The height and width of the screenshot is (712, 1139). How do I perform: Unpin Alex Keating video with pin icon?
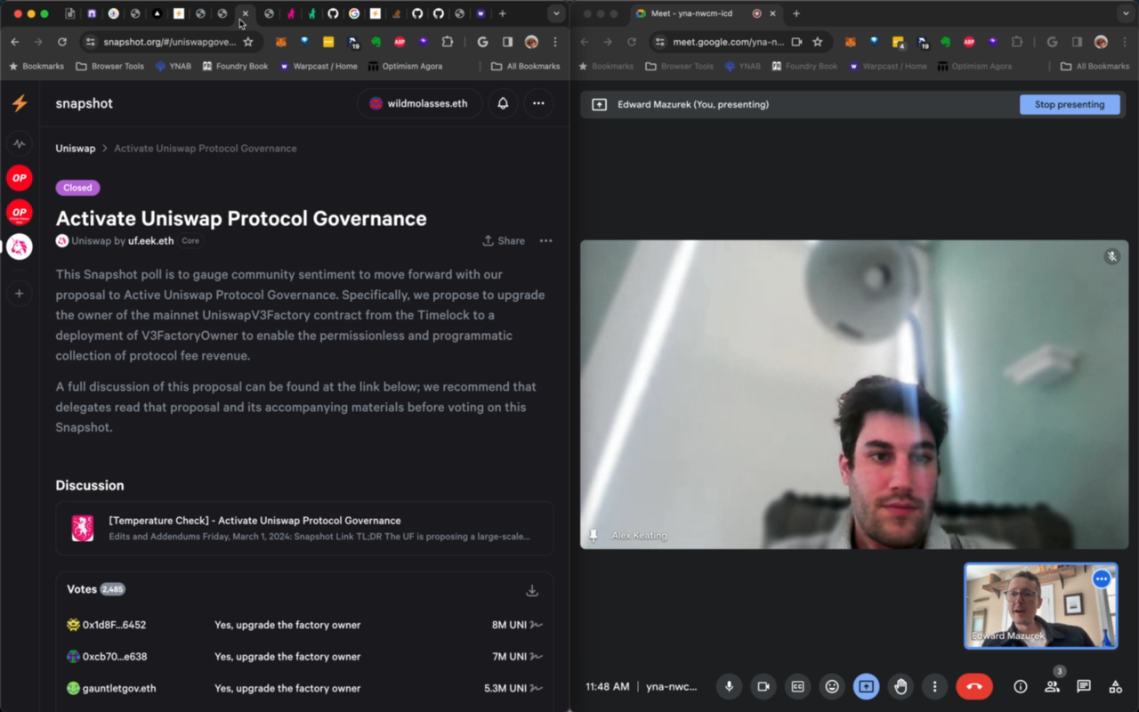tap(594, 536)
